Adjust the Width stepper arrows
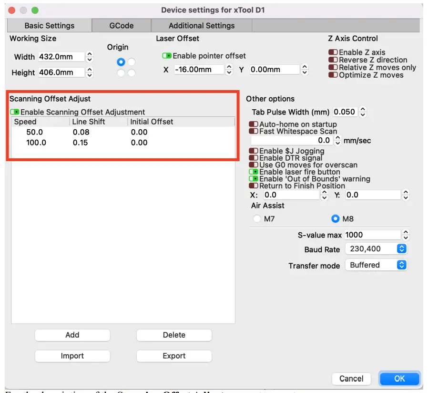 click(90, 57)
